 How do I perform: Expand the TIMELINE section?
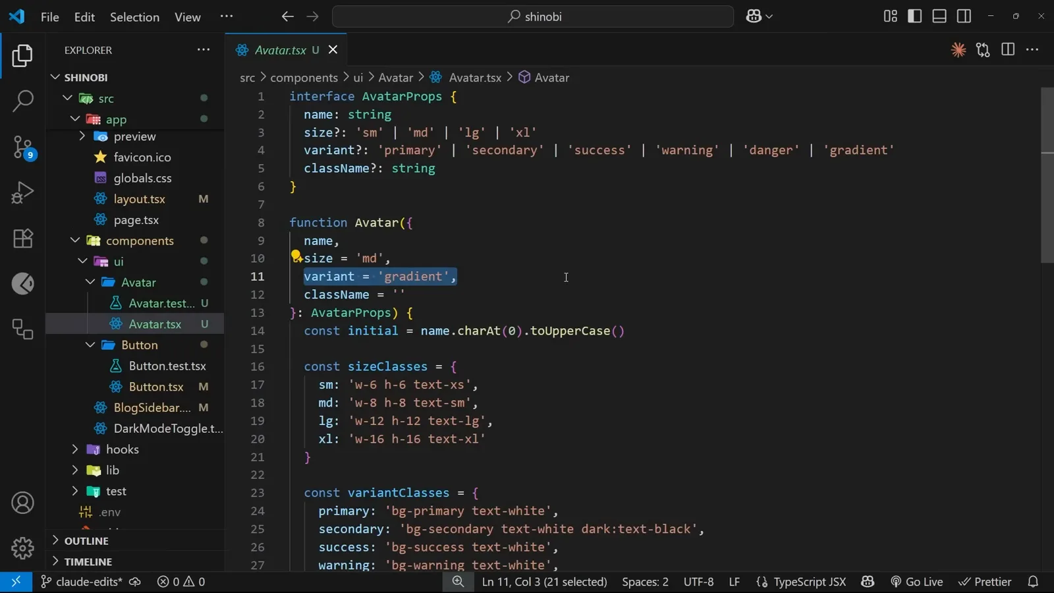pyautogui.click(x=135, y=562)
